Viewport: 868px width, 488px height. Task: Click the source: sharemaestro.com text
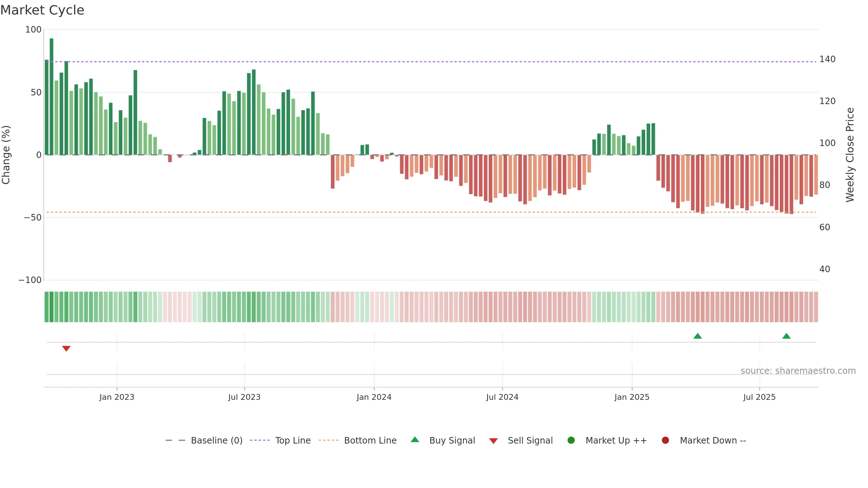[x=798, y=371]
